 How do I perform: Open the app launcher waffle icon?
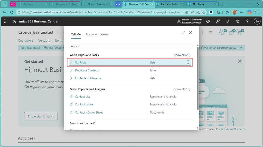(x=6, y=21)
